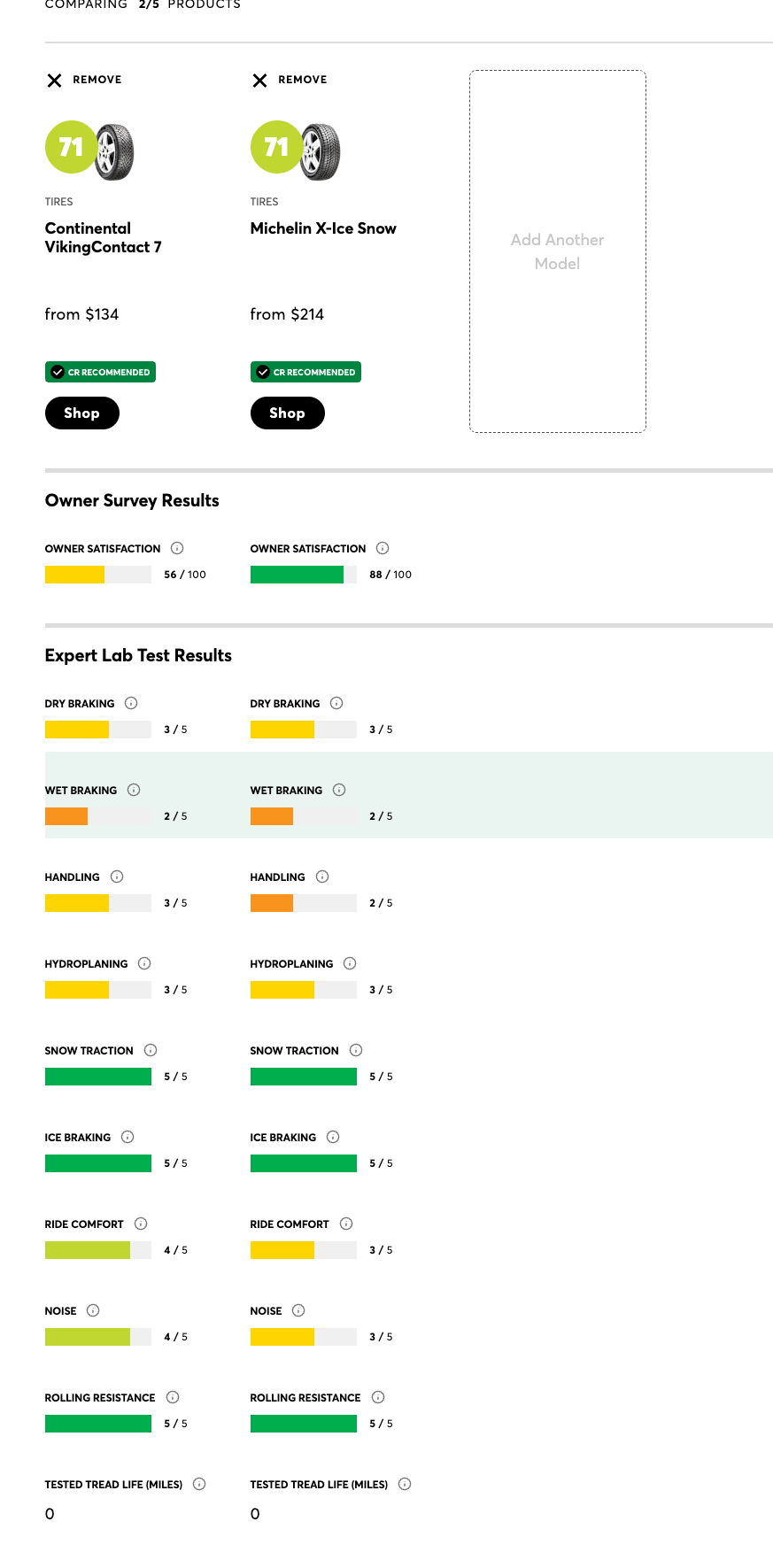Click Add Another Model placeholder box
Viewport: 773px width, 1560px height.
coord(557,251)
